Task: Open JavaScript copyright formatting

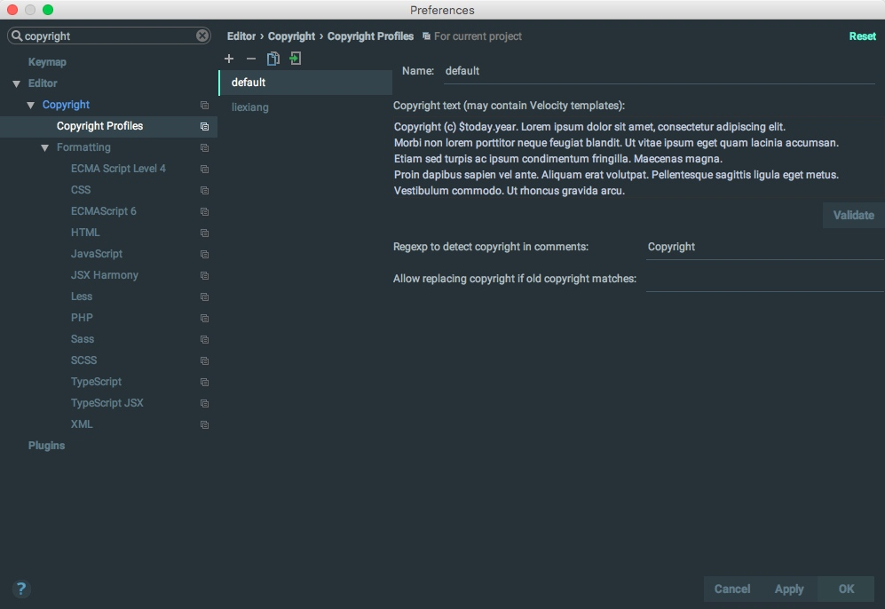Action: (97, 254)
